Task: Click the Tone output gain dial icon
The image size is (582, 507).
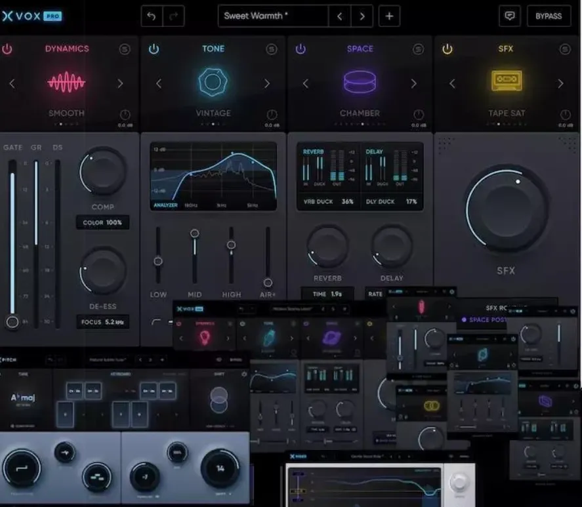Action: click(x=272, y=115)
